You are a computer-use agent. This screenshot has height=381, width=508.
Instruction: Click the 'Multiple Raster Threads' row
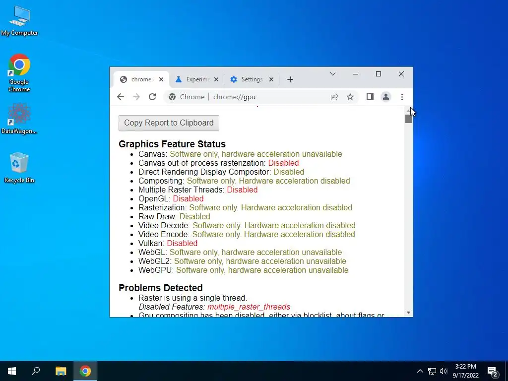coord(198,190)
